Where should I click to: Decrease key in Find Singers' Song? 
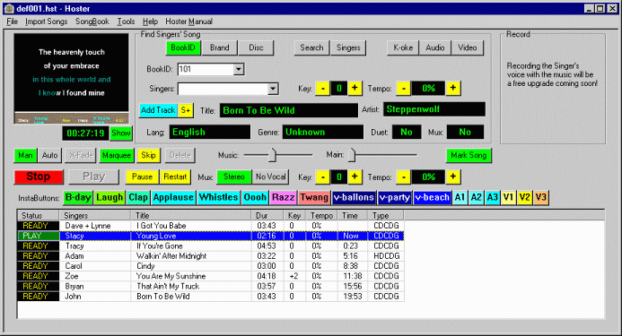point(323,89)
